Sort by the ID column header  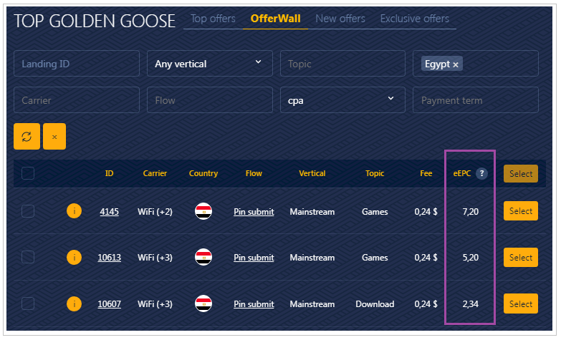tap(109, 173)
